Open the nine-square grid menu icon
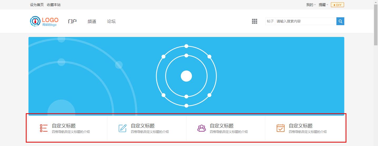Screen dimensions: 378x146 click(x=255, y=21)
